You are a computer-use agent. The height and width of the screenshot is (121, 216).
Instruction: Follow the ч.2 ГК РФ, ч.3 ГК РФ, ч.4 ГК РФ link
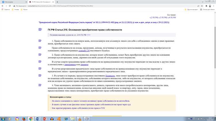pyautogui.click(x=163, y=18)
